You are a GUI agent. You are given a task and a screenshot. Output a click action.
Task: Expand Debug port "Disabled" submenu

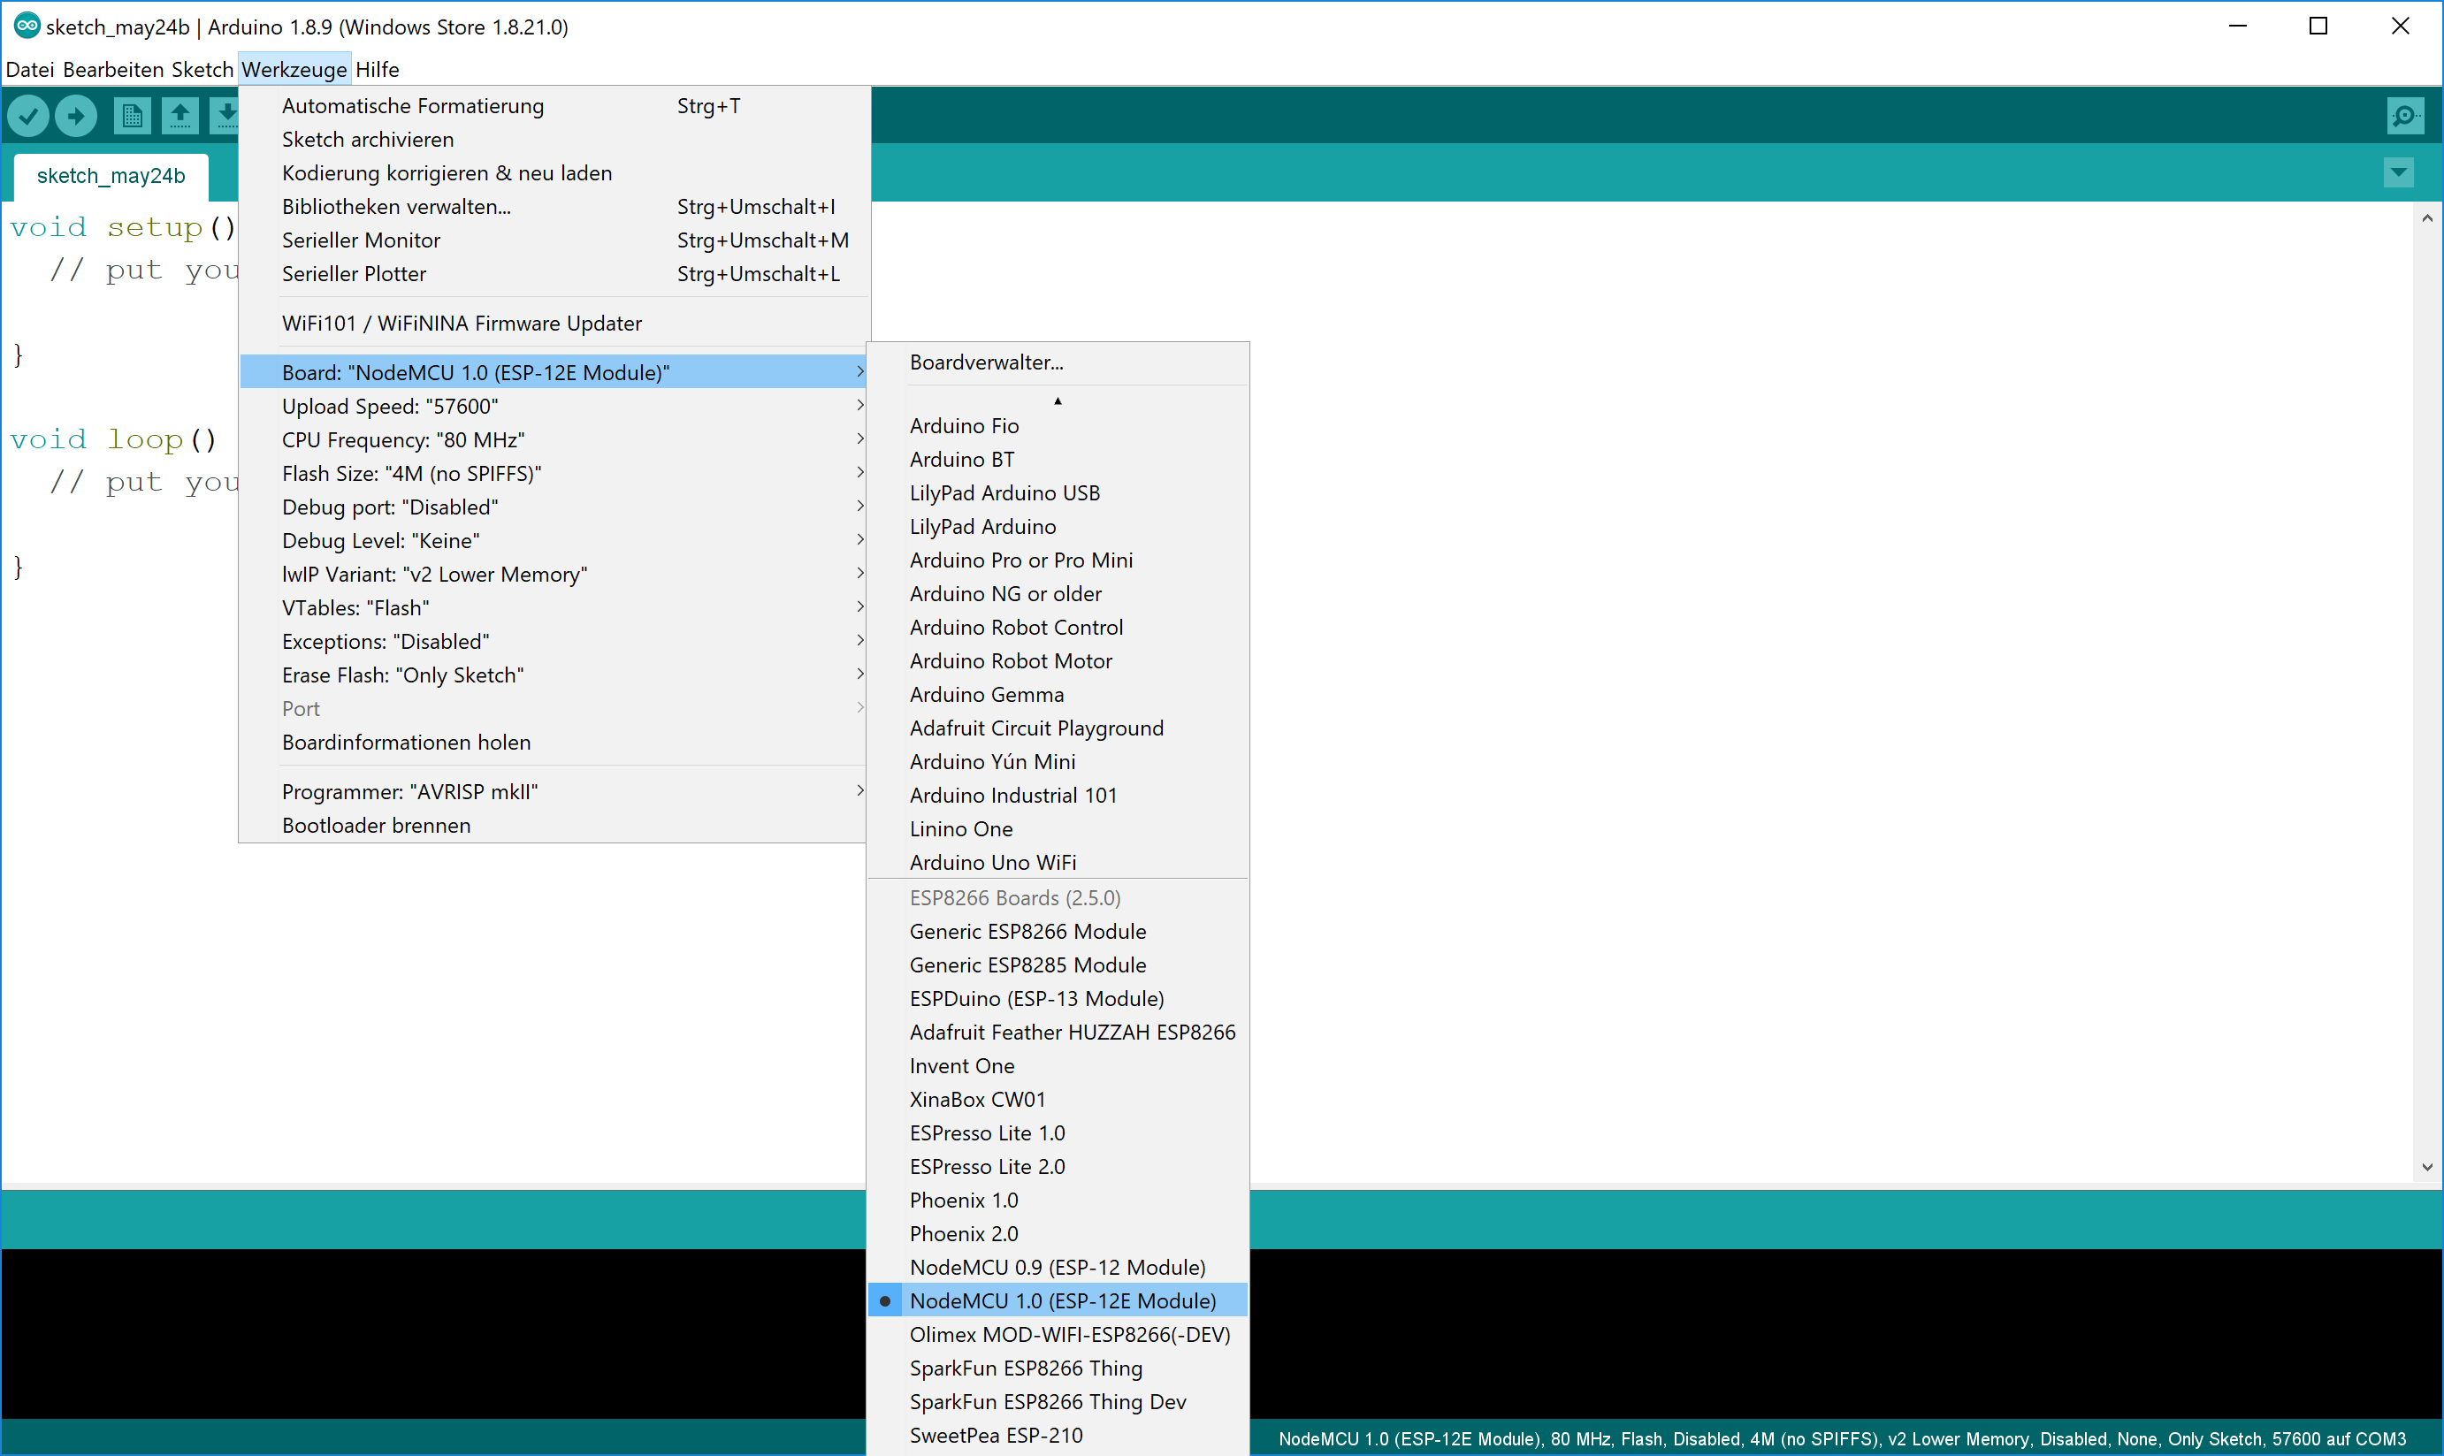coord(554,507)
